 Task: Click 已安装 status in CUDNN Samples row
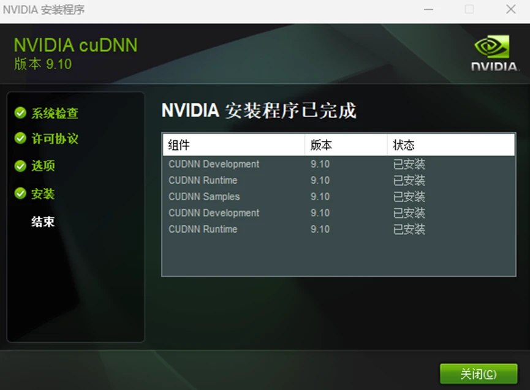409,197
